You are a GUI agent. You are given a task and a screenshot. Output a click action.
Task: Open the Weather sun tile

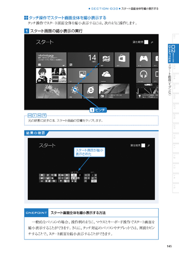click(75, 91)
